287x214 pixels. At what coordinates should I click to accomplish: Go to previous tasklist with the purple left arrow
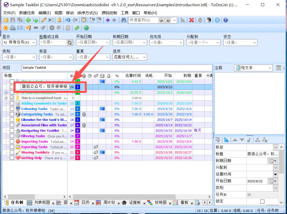pyautogui.click(x=108, y=20)
